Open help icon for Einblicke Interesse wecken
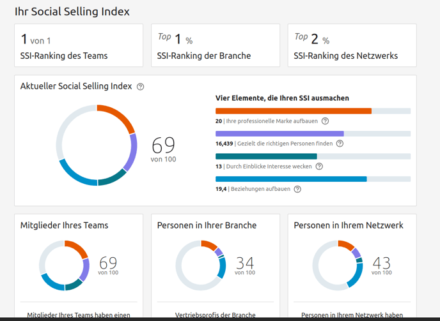Viewport: 440px width, 321px height. (319, 167)
